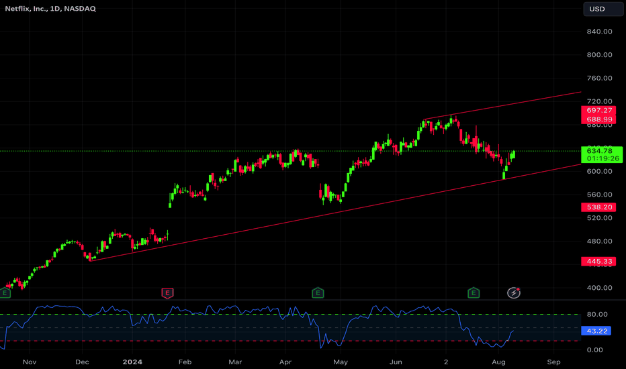Click the 800.00 price axis label
626x369 pixels.
[599, 54]
